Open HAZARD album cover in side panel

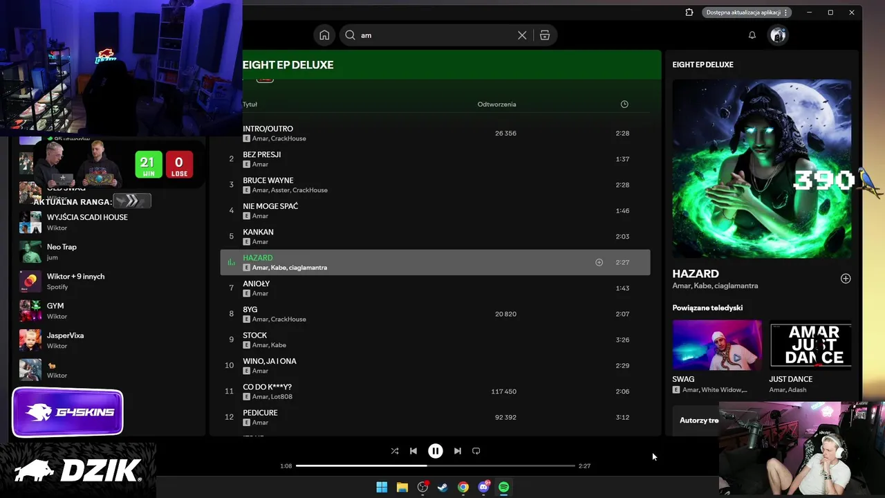click(761, 169)
